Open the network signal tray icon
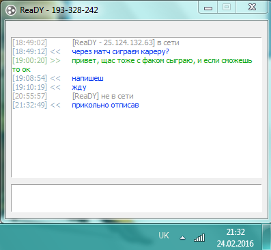Image resolution: width=271 pixels, height=250 pixels. click(x=199, y=238)
